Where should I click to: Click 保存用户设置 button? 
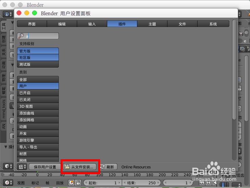[45, 167]
